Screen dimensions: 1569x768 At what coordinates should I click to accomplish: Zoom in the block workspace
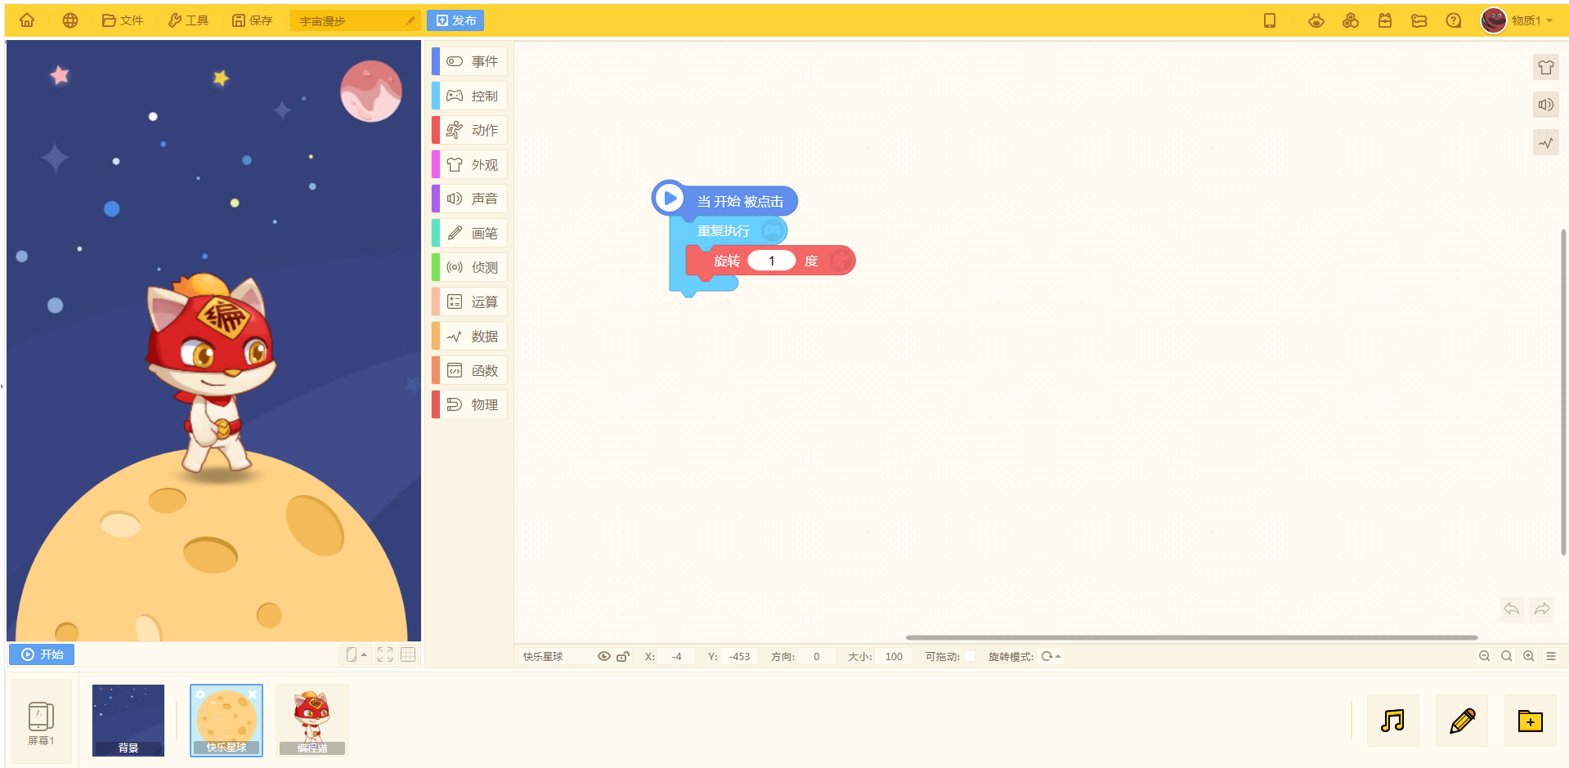[x=1529, y=656]
